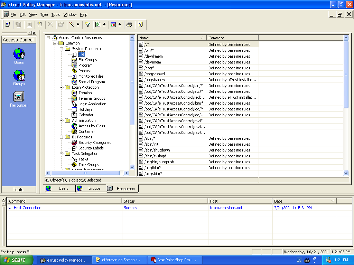Select Terminal Groups in the tree

coord(92,98)
